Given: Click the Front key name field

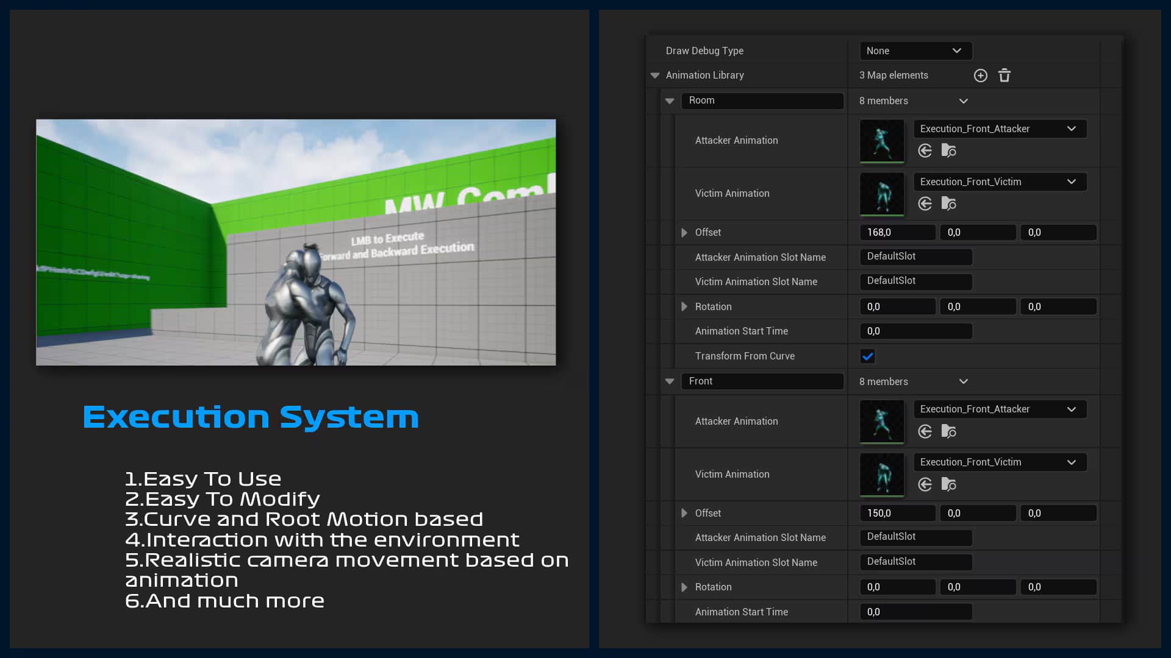Looking at the screenshot, I should pyautogui.click(x=762, y=381).
